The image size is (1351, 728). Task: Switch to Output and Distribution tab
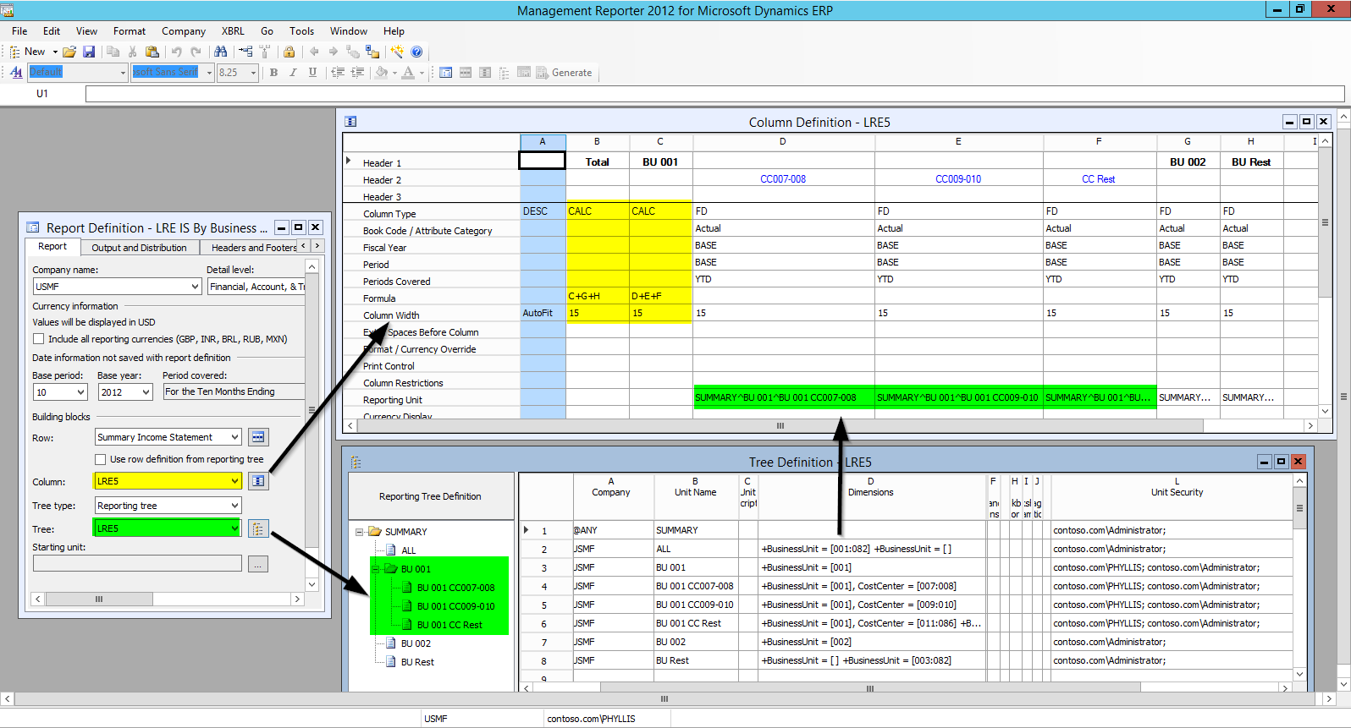point(139,248)
